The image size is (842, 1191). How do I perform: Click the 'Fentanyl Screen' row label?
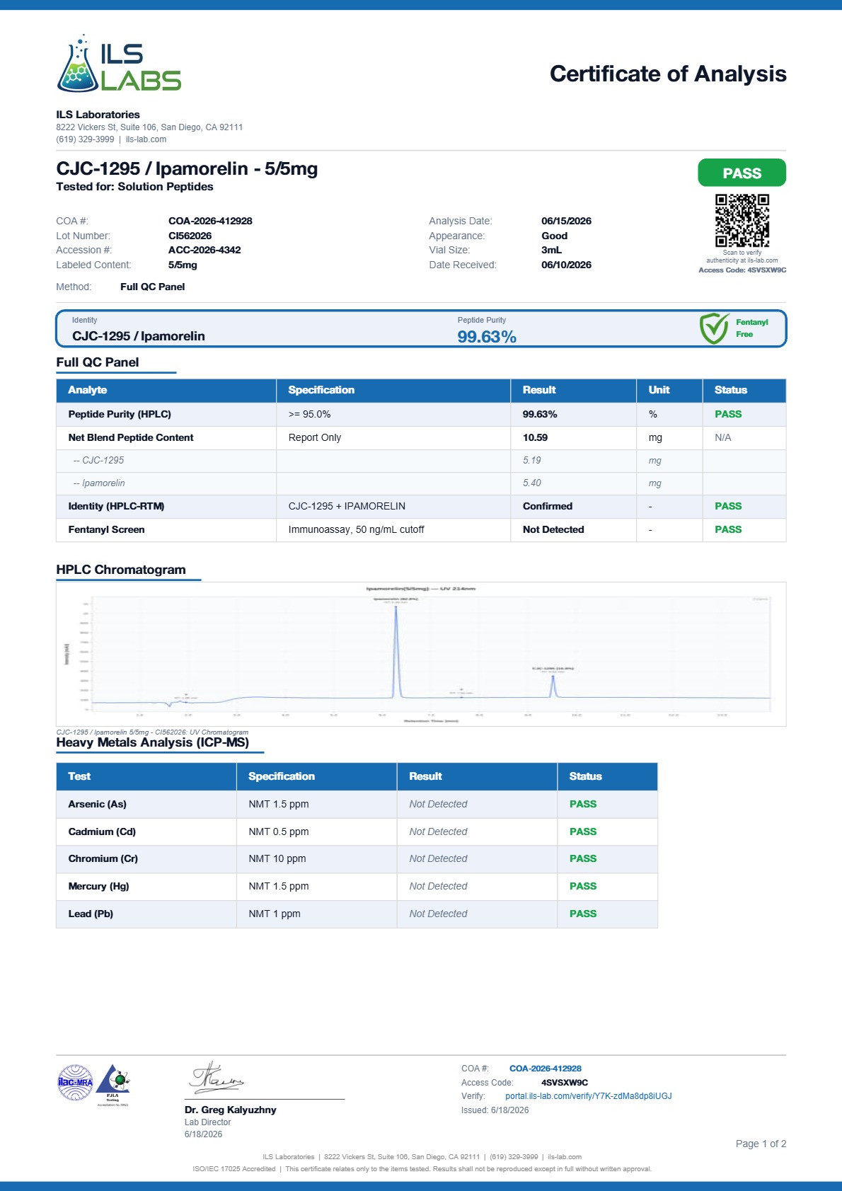106,529
